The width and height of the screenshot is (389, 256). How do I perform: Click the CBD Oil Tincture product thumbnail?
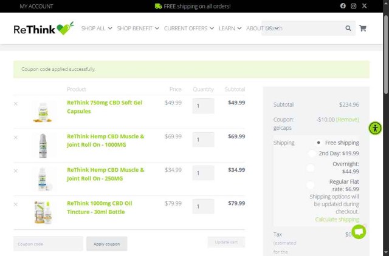[x=43, y=212]
